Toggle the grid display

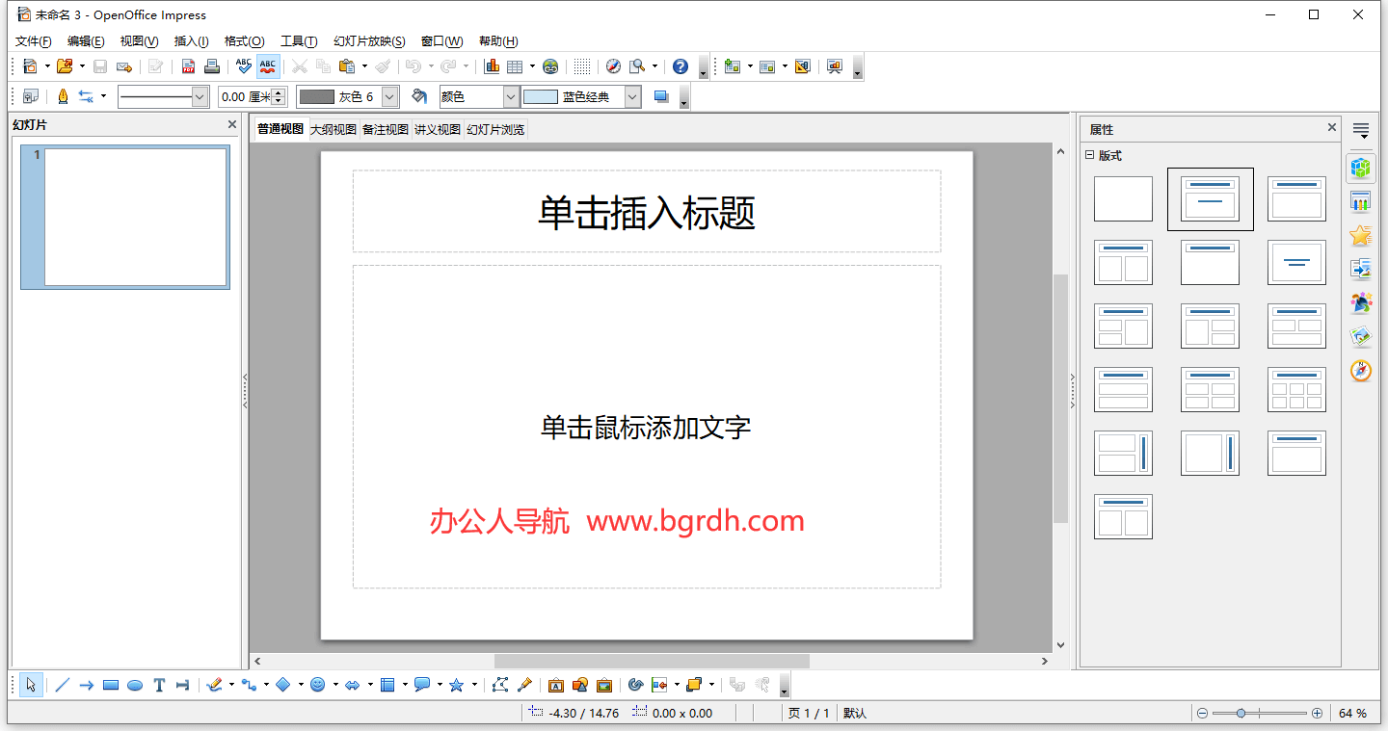[582, 66]
